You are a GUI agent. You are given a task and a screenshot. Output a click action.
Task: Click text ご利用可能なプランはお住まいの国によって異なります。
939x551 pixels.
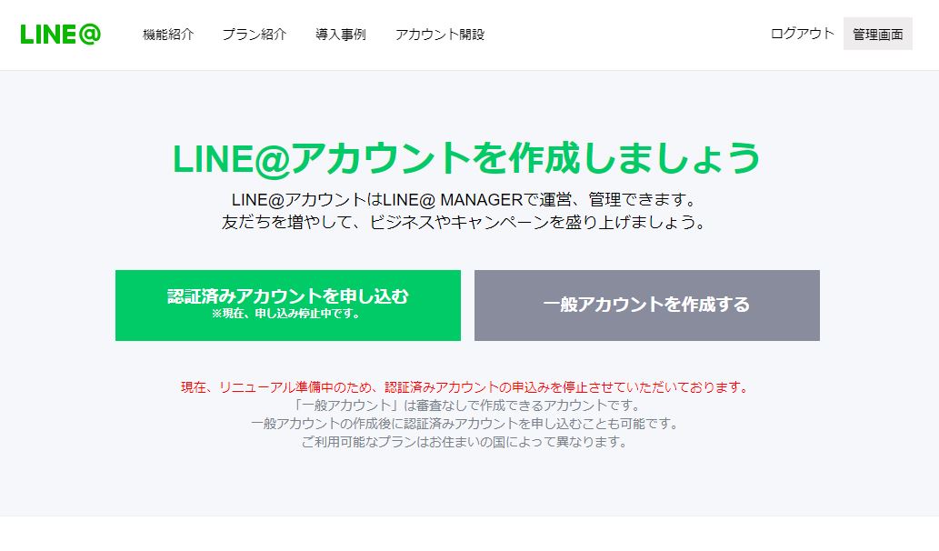click(x=465, y=442)
